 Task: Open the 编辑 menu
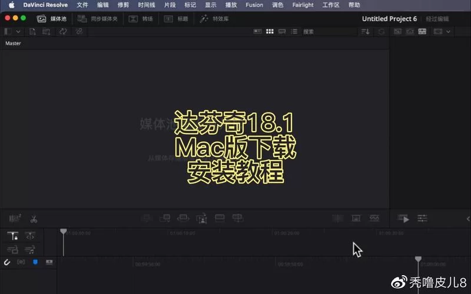102,5
